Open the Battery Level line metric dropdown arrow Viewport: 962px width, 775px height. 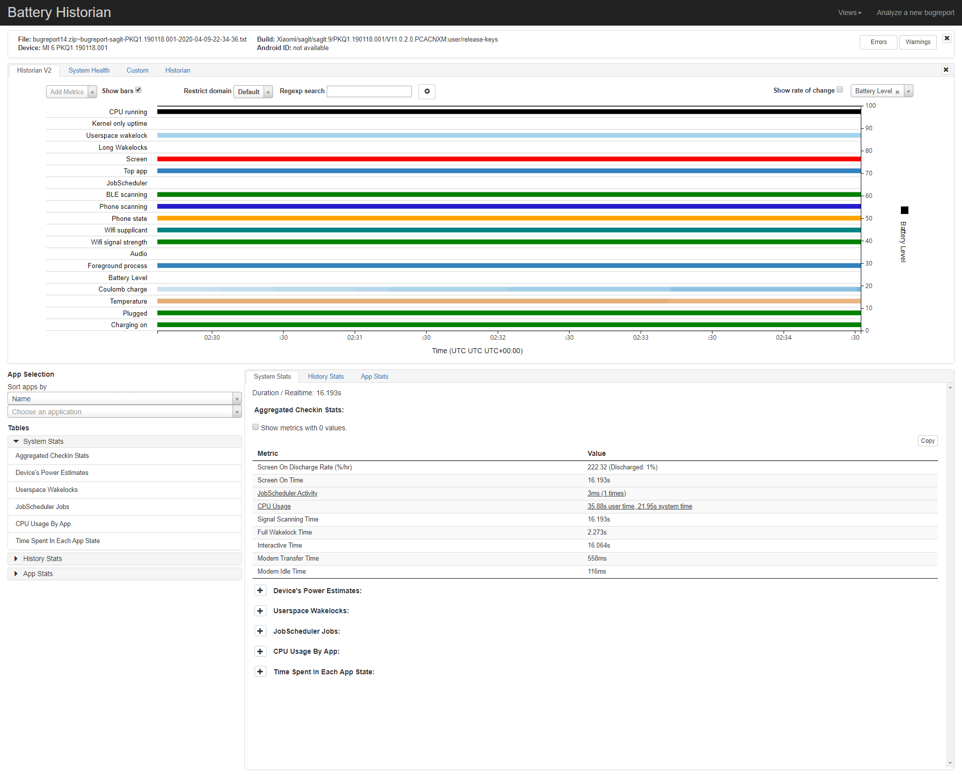(908, 91)
